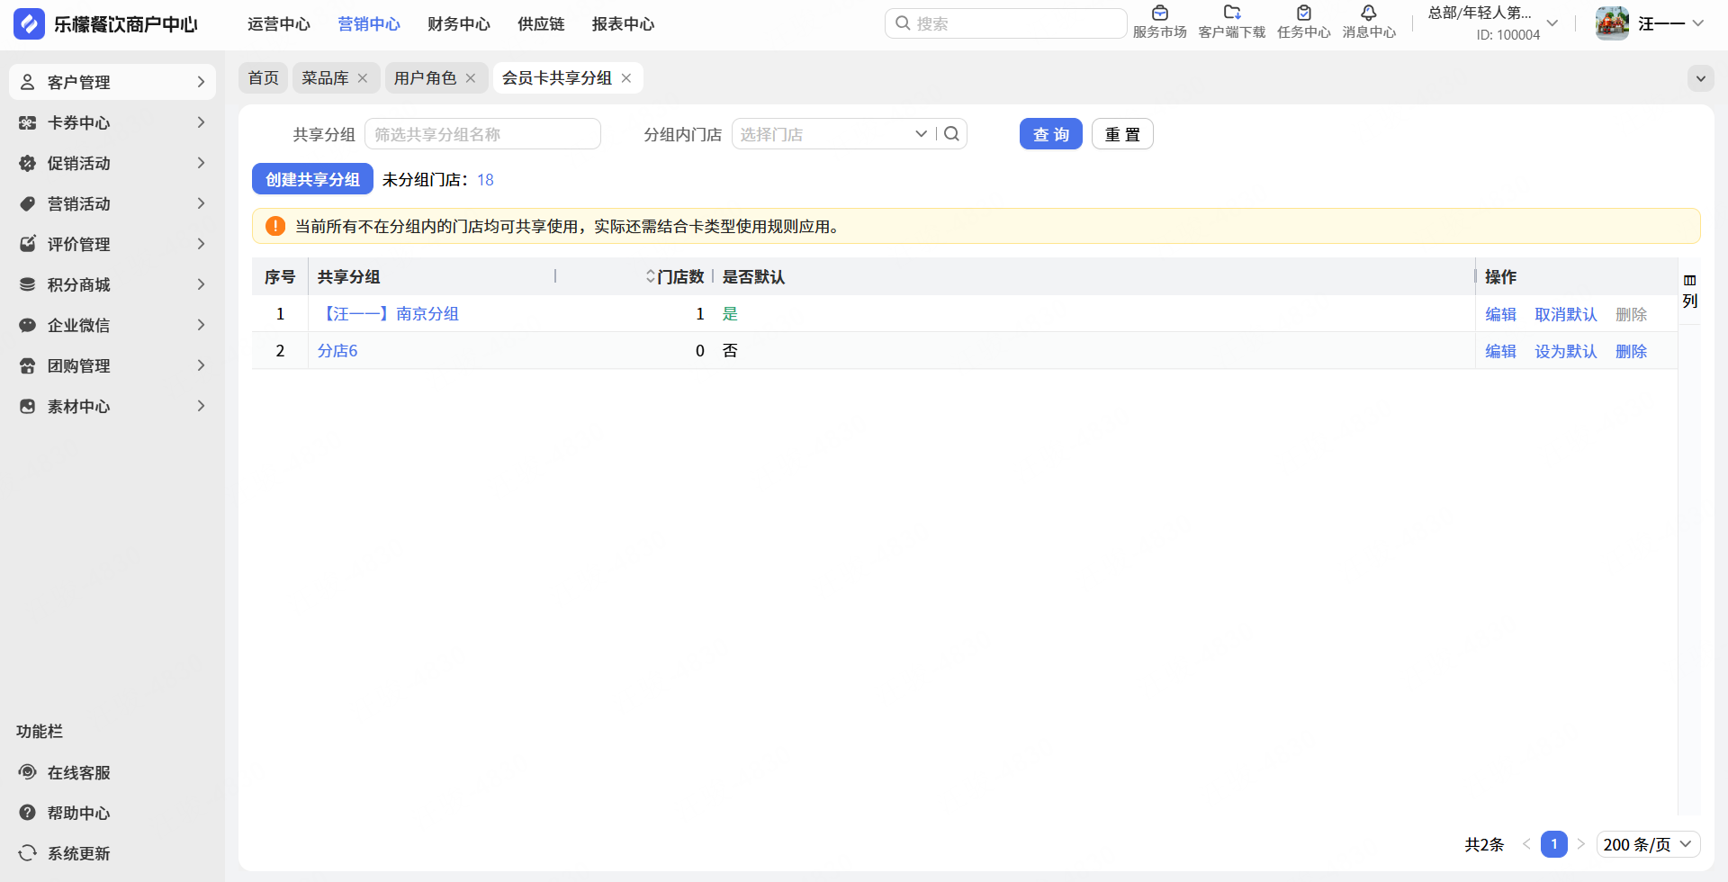The height and width of the screenshot is (882, 1728).
Task: Expand the 营销活动 sidebar chevron
Action: (x=201, y=203)
